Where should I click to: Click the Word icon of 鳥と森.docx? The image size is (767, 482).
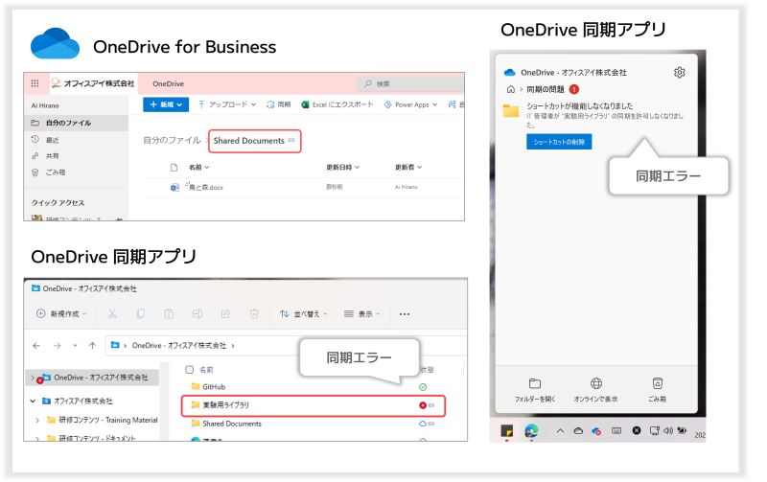[x=174, y=187]
